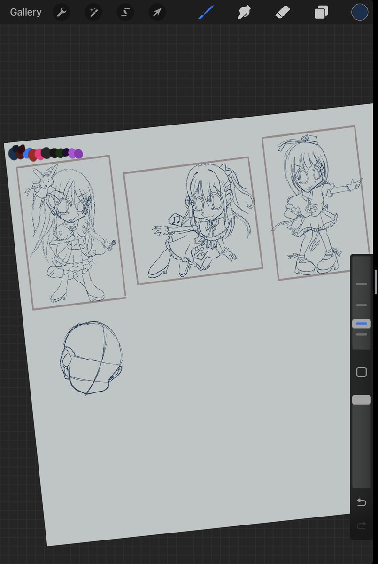Open the Actions wrench menu

62,12
